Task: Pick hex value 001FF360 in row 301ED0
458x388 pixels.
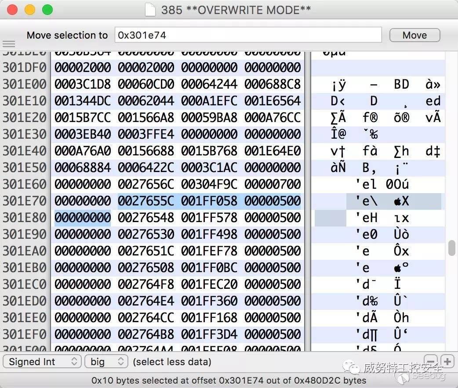Action: pyautogui.click(x=209, y=301)
